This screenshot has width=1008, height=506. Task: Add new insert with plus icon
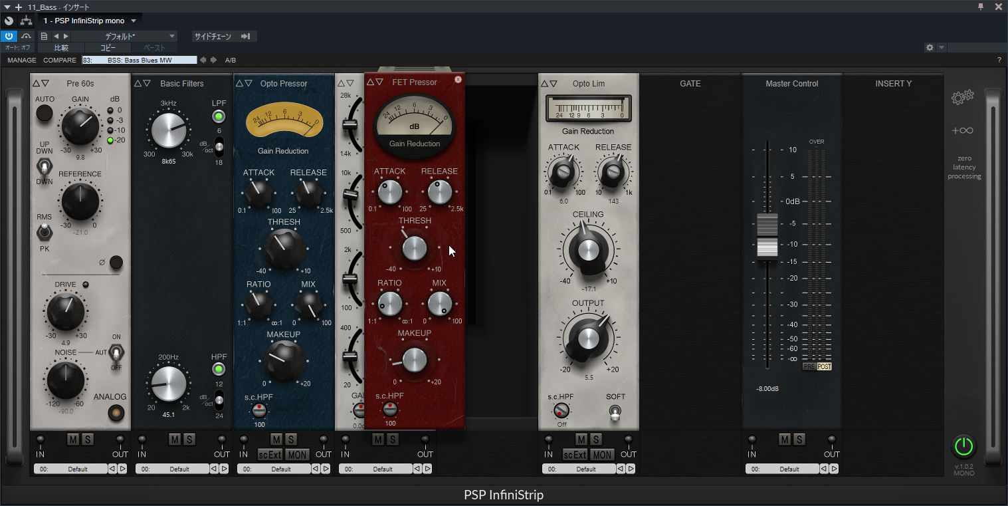pyautogui.click(x=18, y=7)
